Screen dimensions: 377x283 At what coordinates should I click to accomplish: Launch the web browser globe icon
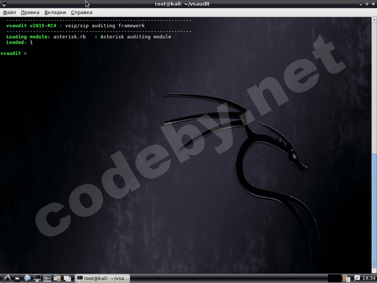pyautogui.click(x=27, y=278)
